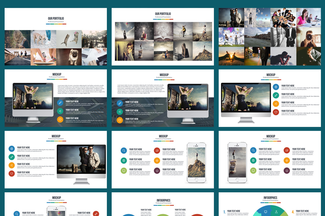Pick blue globe icon in couple photo Mockup slide
Screen dimensions: 325x216
pos(12,149)
